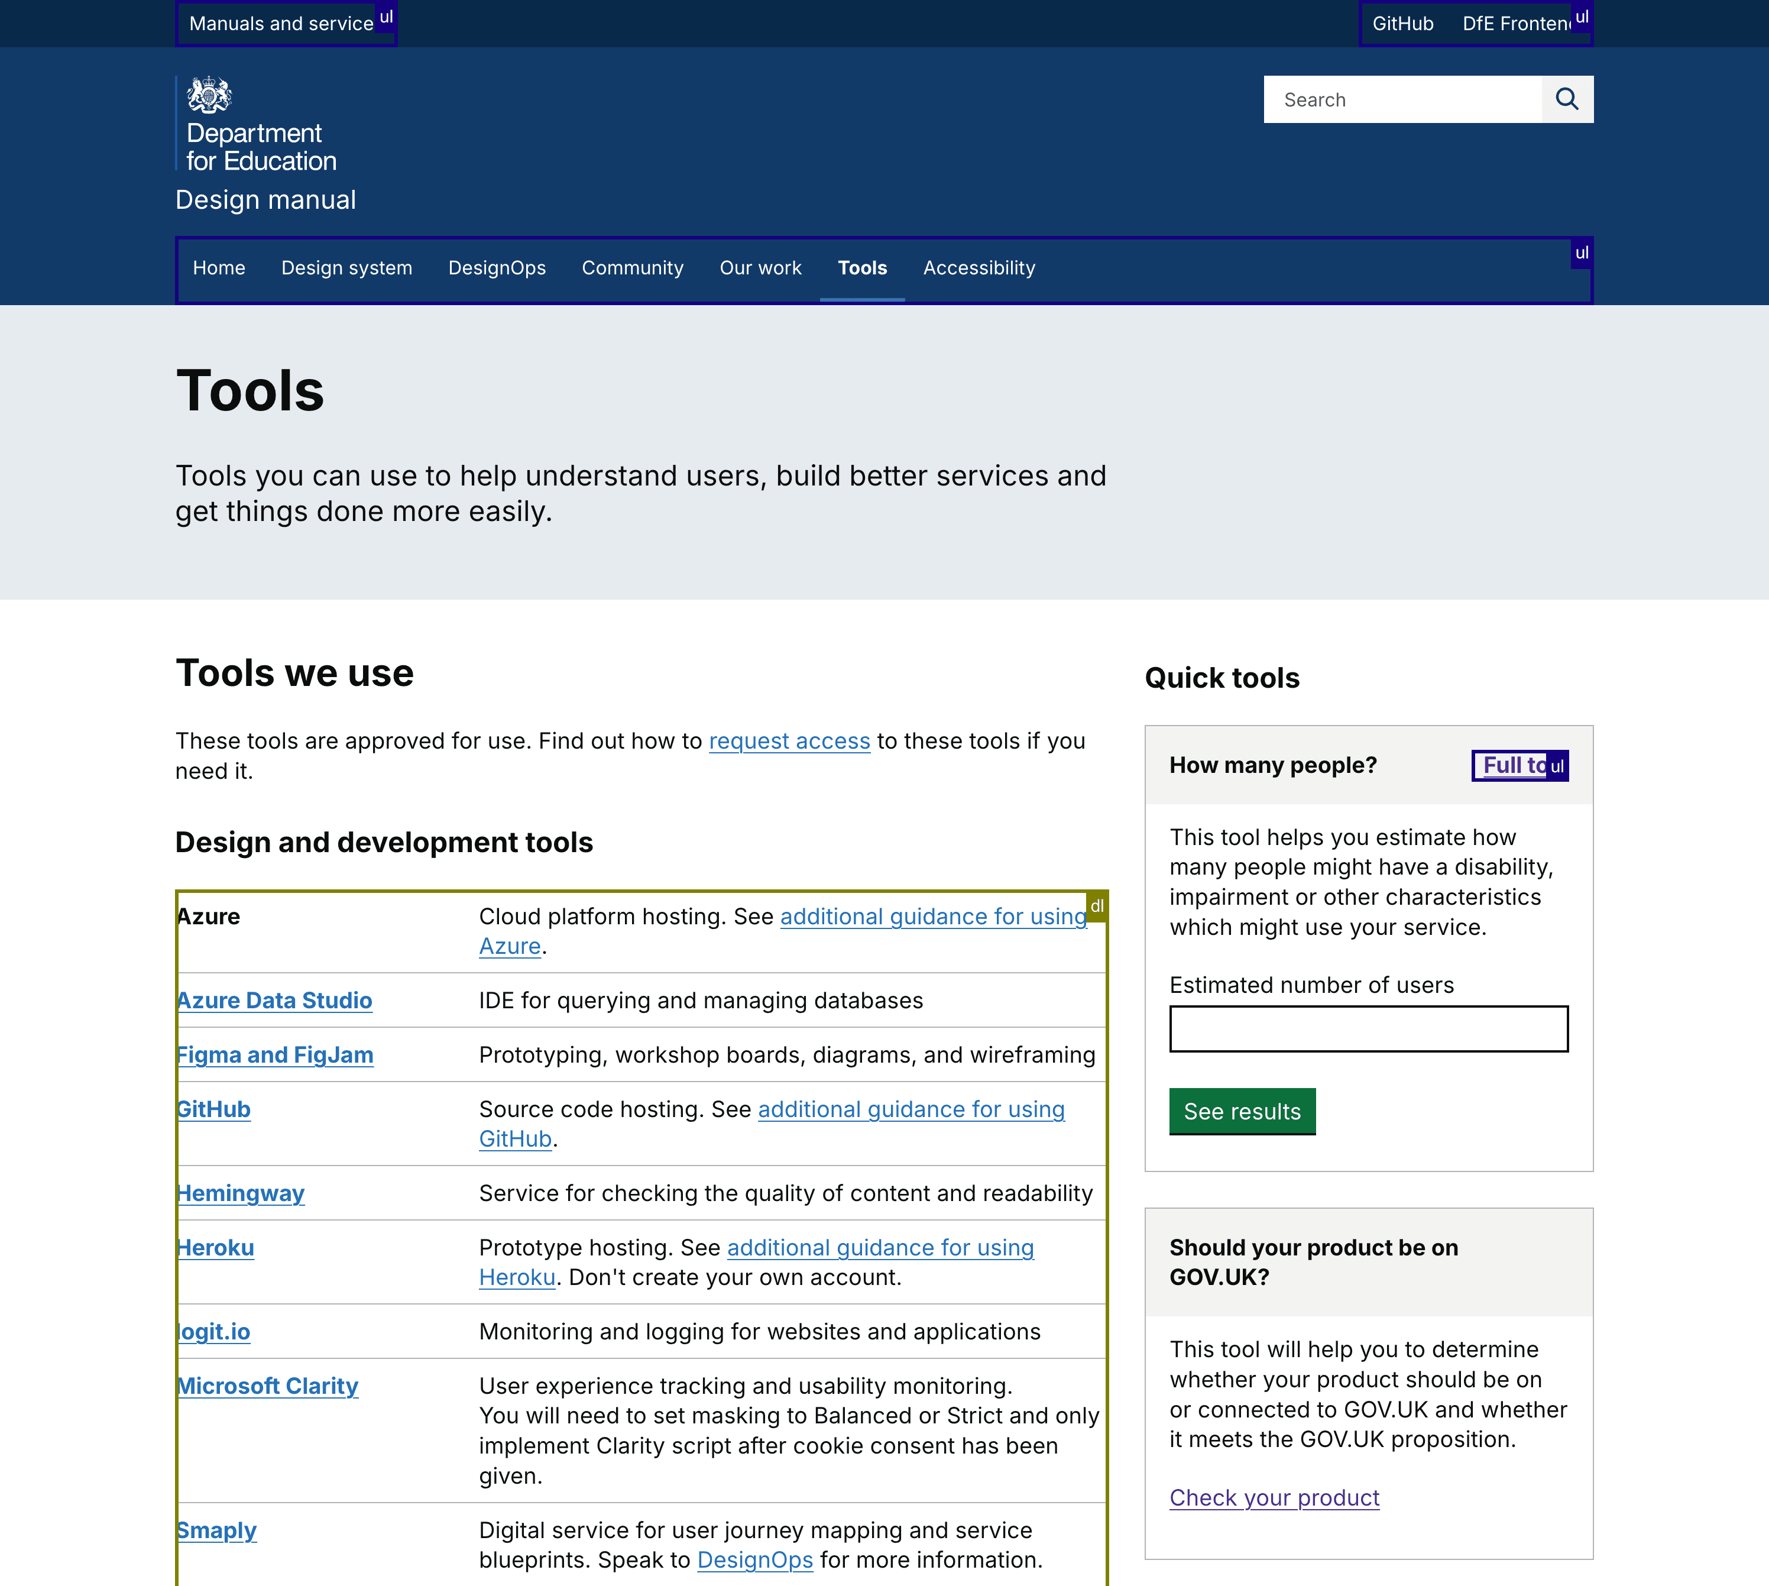Click 'Should your product be on GOV.UK?' heading
The height and width of the screenshot is (1586, 1769).
point(1313,1262)
